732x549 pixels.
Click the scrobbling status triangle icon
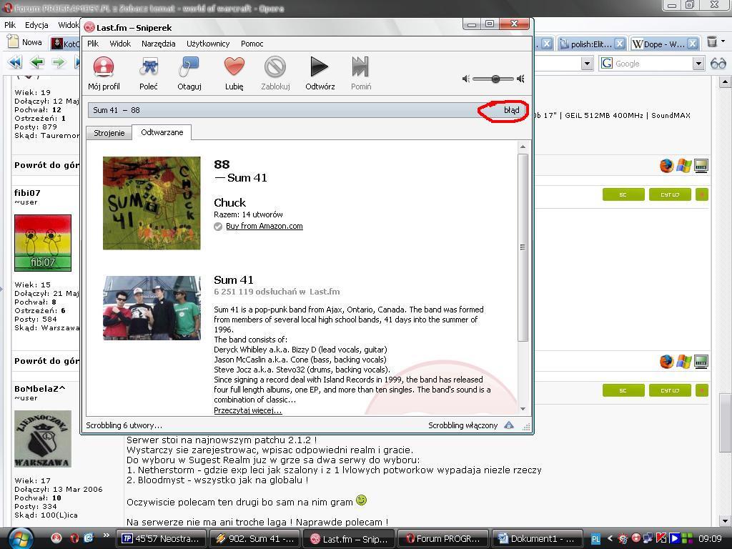tap(509, 425)
